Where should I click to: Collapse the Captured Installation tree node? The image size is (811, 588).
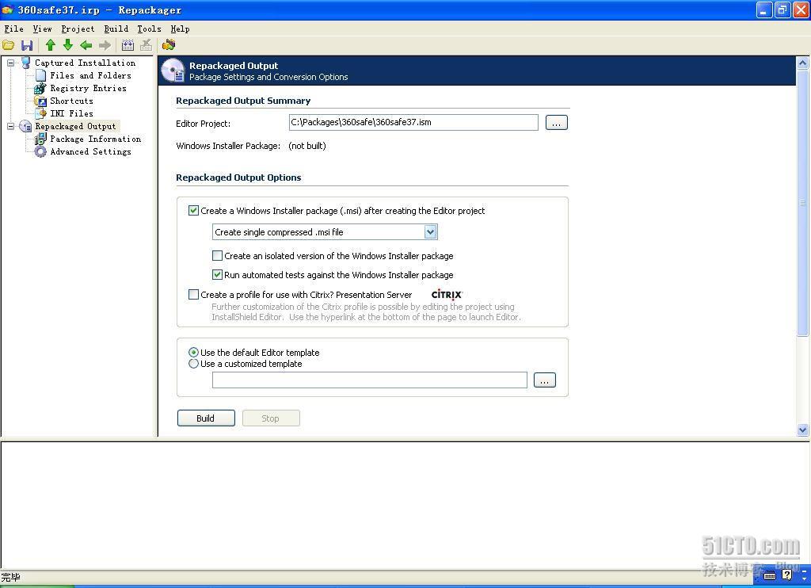point(11,63)
